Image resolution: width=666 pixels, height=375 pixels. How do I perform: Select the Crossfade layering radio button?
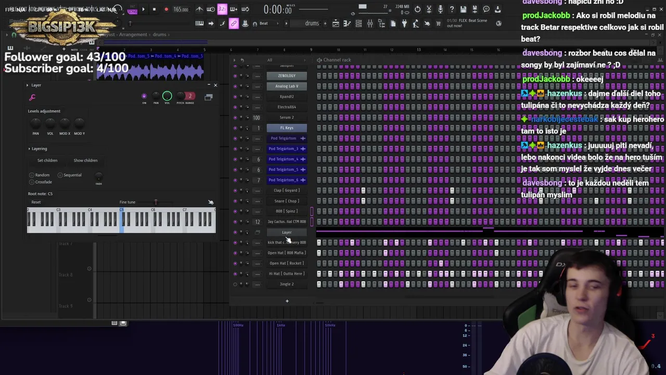[32, 182]
